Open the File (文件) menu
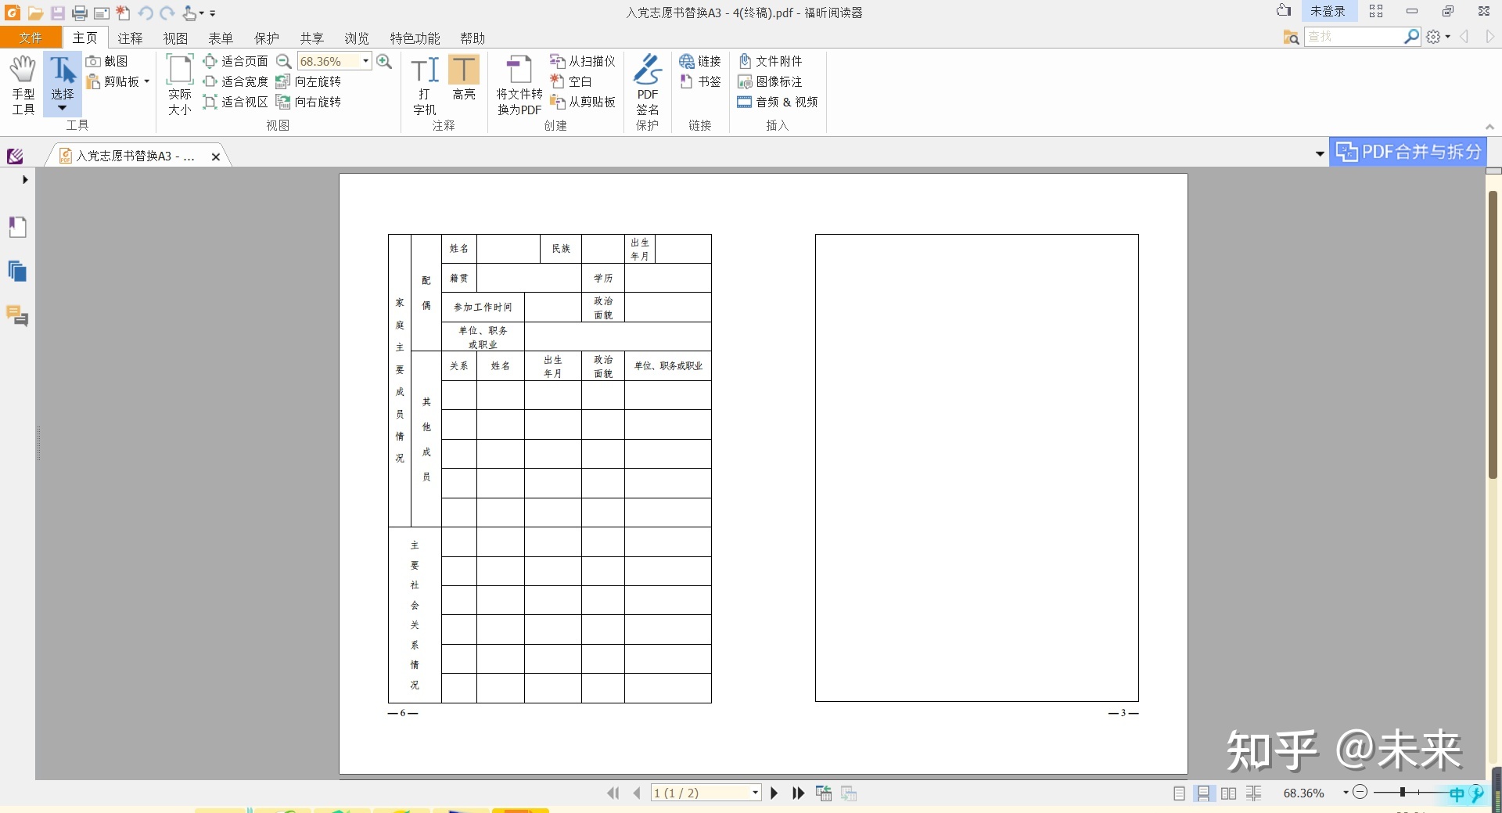This screenshot has width=1502, height=813. (31, 38)
